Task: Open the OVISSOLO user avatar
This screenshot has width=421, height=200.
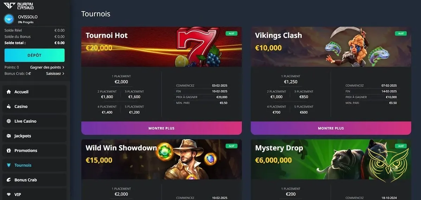Action: (x=9, y=19)
